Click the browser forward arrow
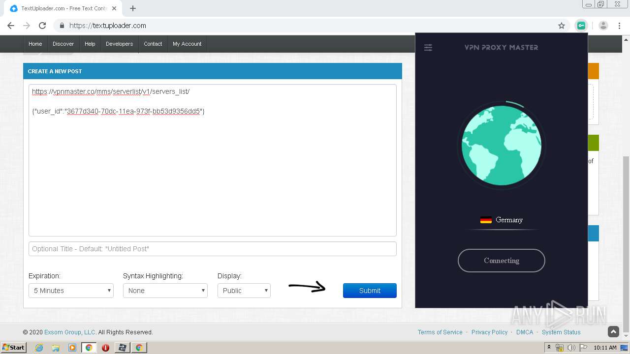 point(27,26)
